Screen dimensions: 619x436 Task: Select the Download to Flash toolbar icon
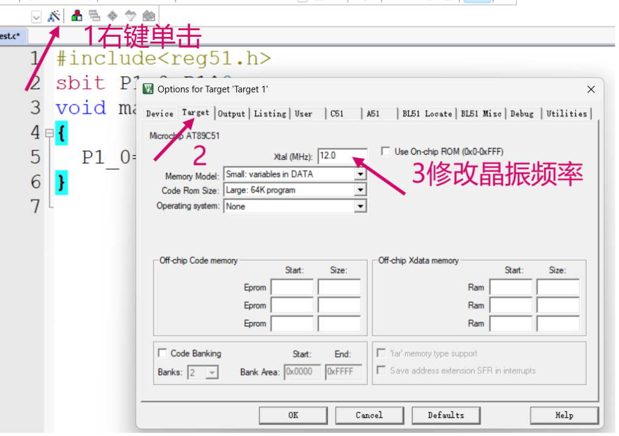pyautogui.click(x=76, y=16)
